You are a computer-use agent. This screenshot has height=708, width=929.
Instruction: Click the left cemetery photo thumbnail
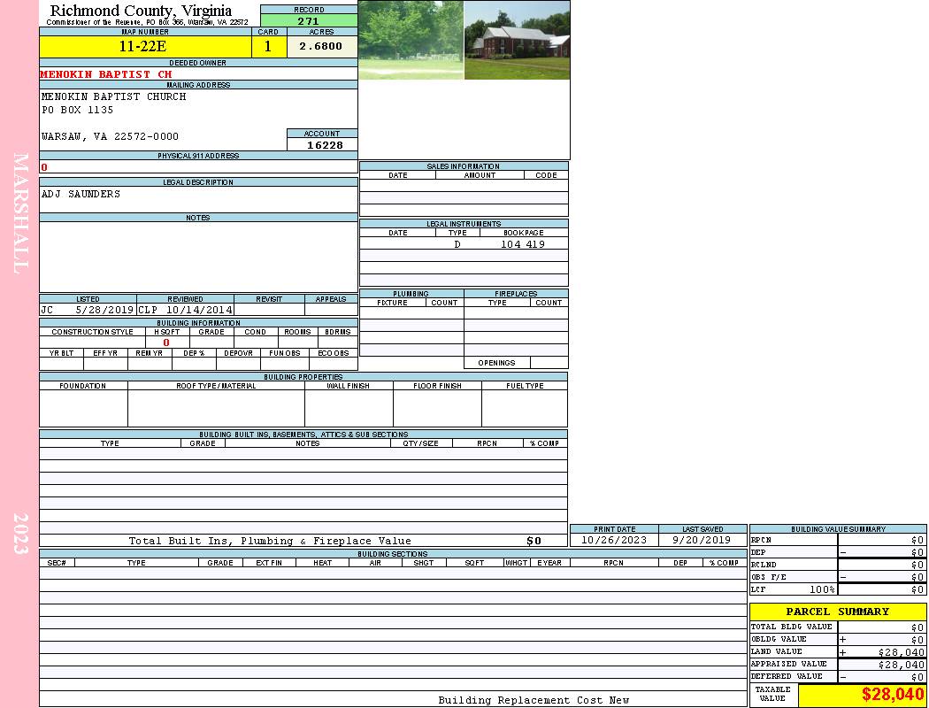(x=411, y=40)
